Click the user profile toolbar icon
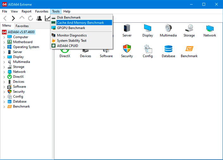 pos(39,18)
